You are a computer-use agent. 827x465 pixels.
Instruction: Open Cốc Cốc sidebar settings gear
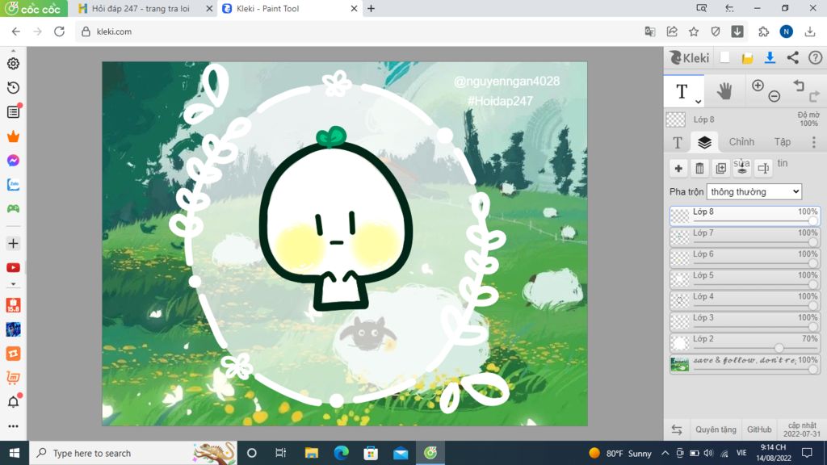pyautogui.click(x=13, y=63)
